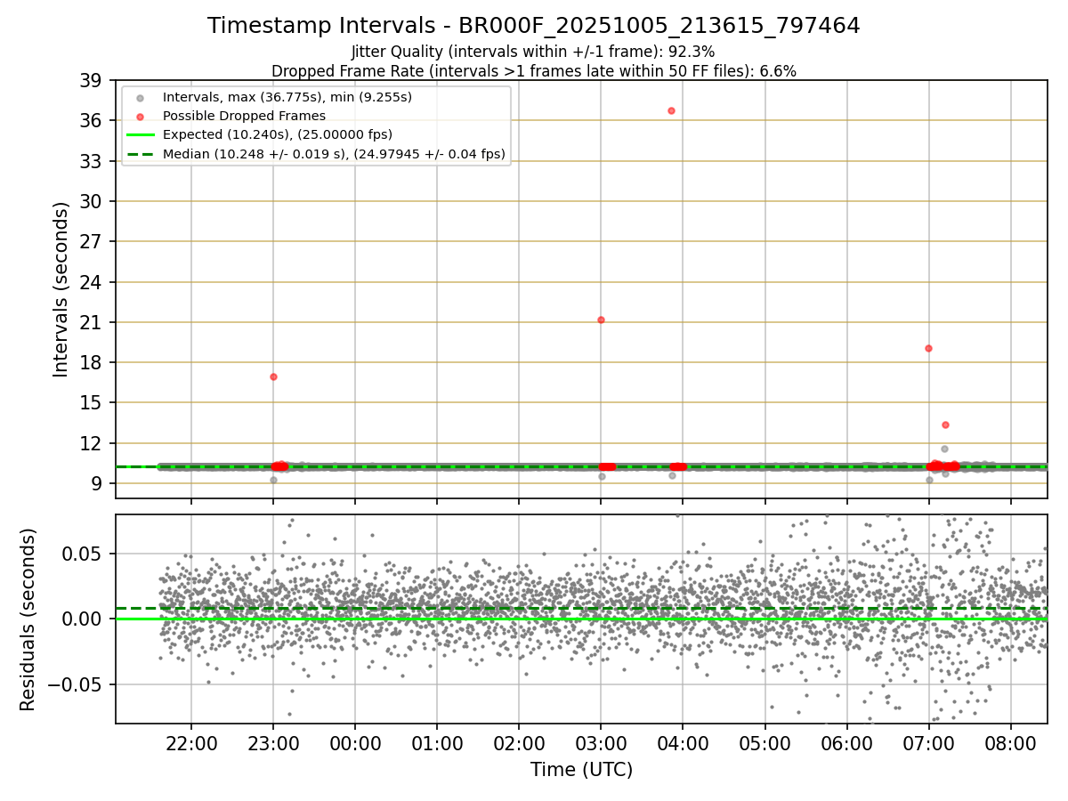The height and width of the screenshot is (801, 1068).
Task: Click the 27 y-axis tick label
Action: 91,242
